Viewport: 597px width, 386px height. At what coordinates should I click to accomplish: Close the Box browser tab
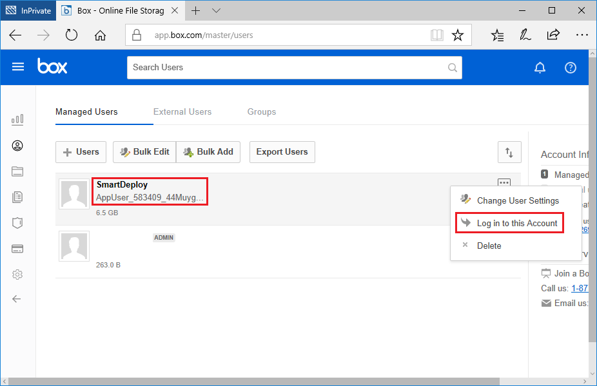coord(175,11)
